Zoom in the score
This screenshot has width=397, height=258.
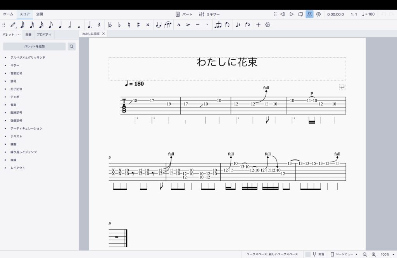[x=374, y=254]
